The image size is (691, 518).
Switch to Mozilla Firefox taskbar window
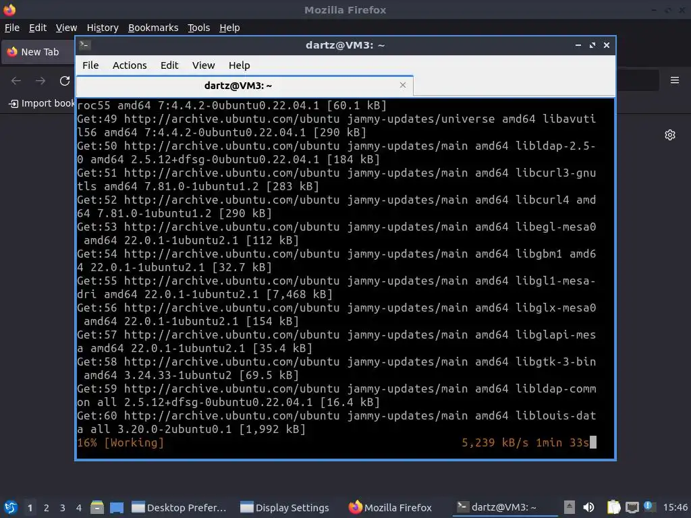click(x=391, y=508)
